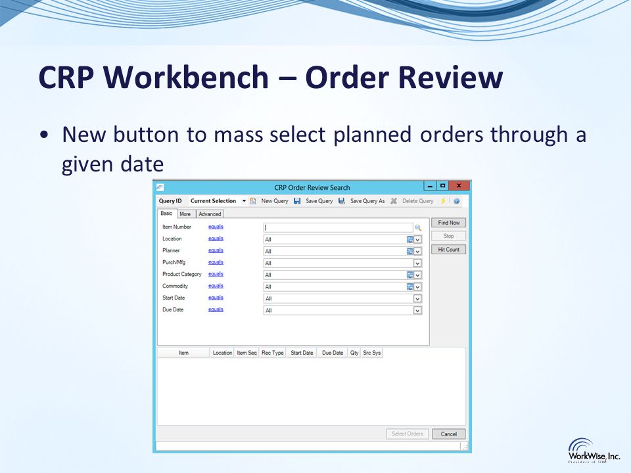
Task: Click the equals link for Product Category
Action: (216, 274)
